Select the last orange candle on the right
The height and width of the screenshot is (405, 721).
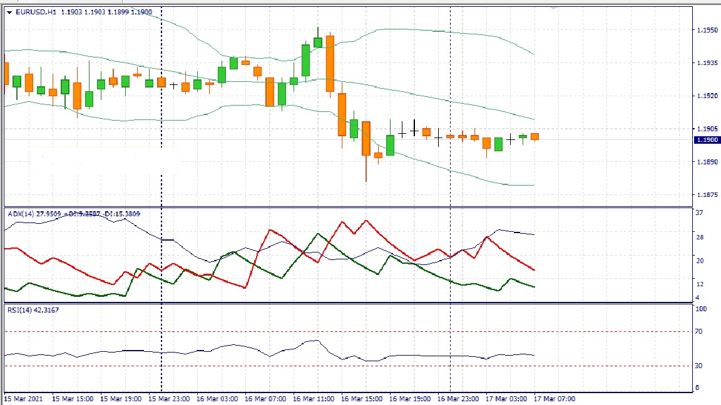pyautogui.click(x=534, y=136)
